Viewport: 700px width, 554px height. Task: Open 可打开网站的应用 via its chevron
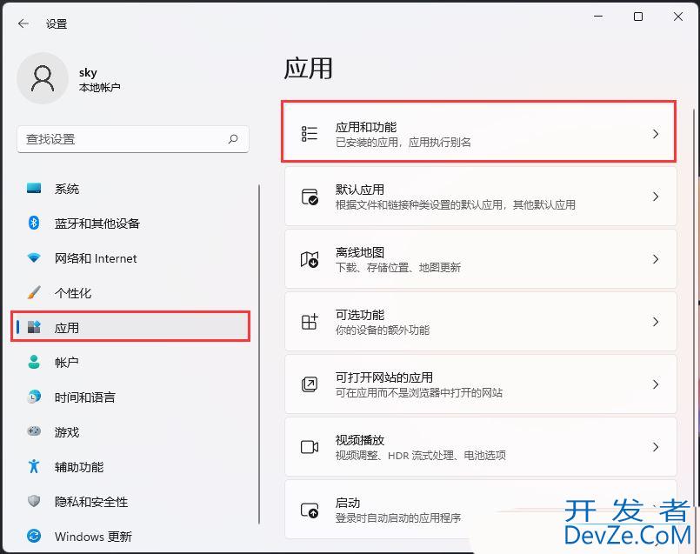(656, 384)
